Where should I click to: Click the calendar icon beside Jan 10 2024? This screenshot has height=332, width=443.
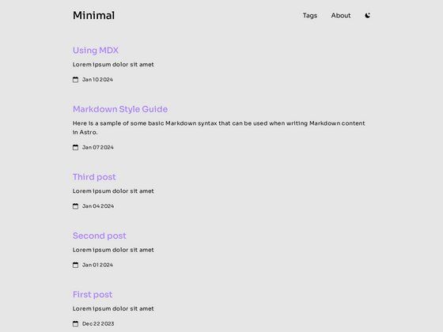(75, 80)
